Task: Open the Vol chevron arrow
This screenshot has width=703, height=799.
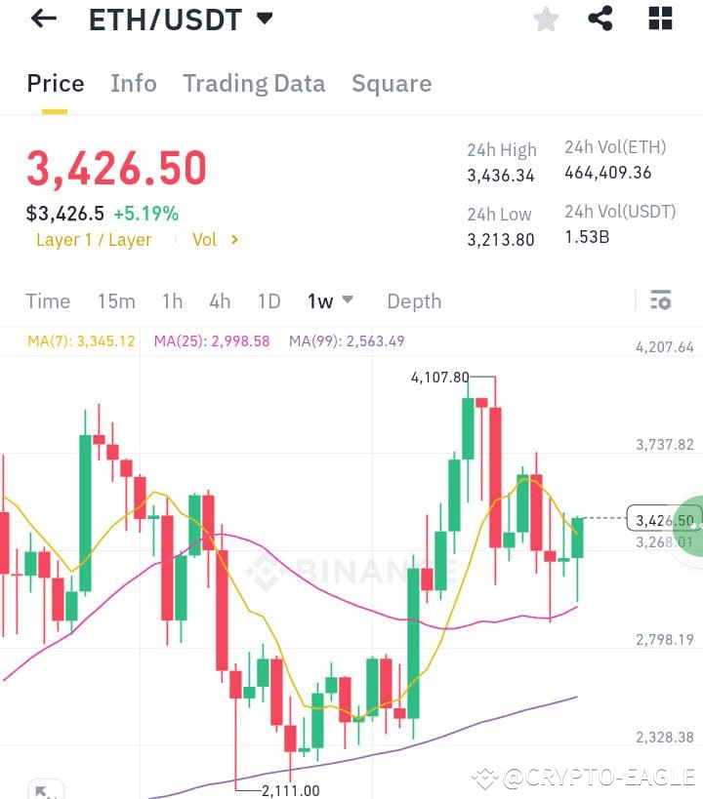Action: [x=234, y=239]
